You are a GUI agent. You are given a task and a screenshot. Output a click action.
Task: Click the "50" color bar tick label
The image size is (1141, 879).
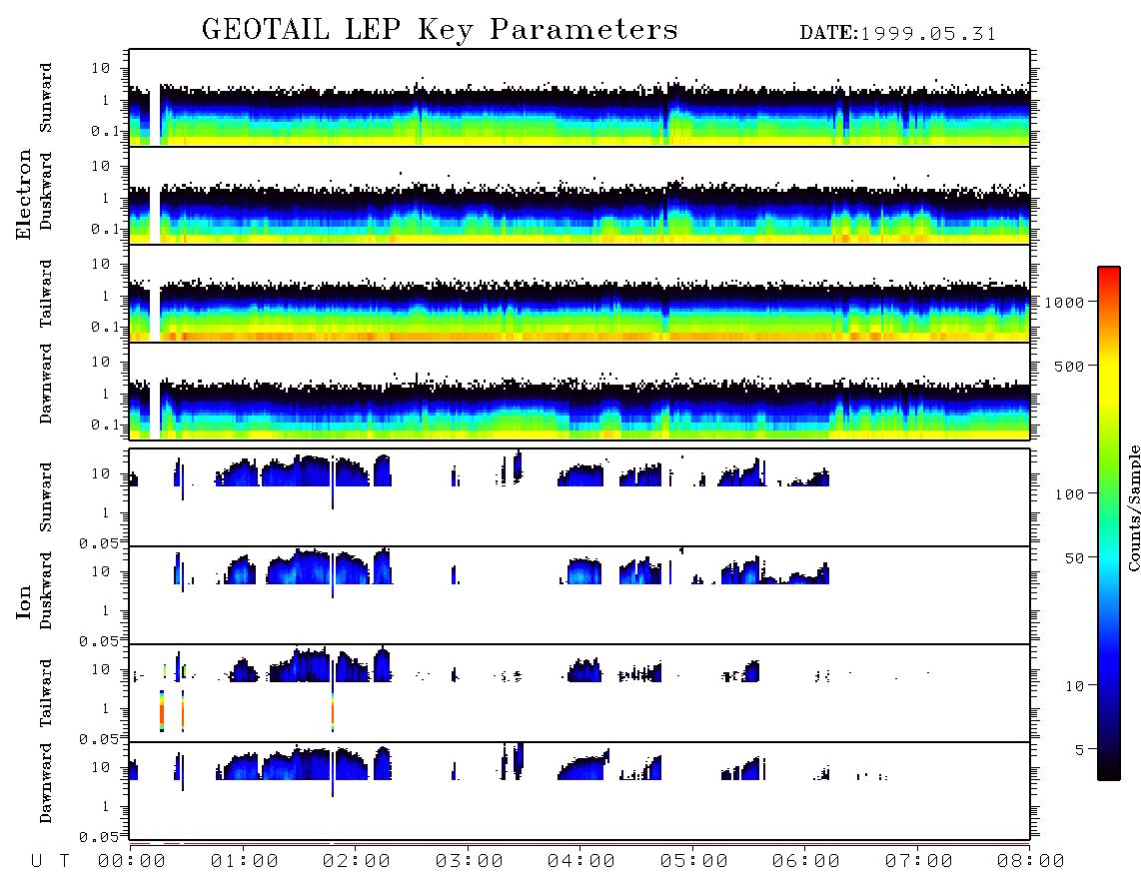(x=1075, y=558)
